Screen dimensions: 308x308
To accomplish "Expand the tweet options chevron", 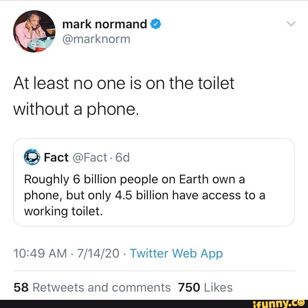I will [x=291, y=23].
